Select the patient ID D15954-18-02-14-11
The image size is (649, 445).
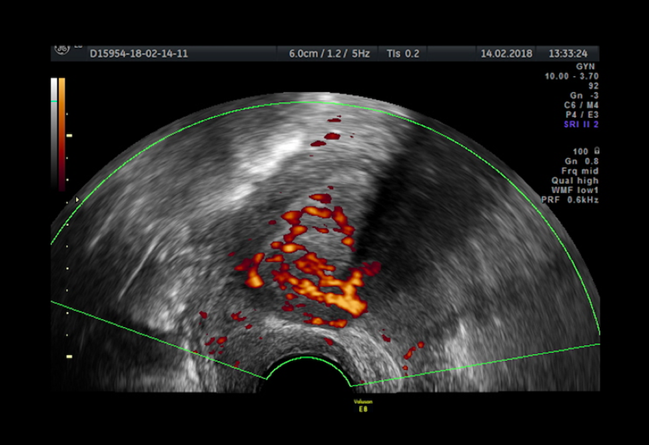(x=139, y=54)
